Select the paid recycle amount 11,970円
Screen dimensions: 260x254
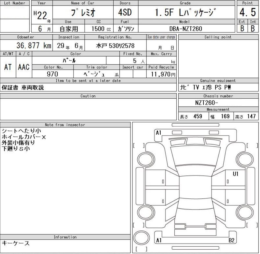point(163,74)
